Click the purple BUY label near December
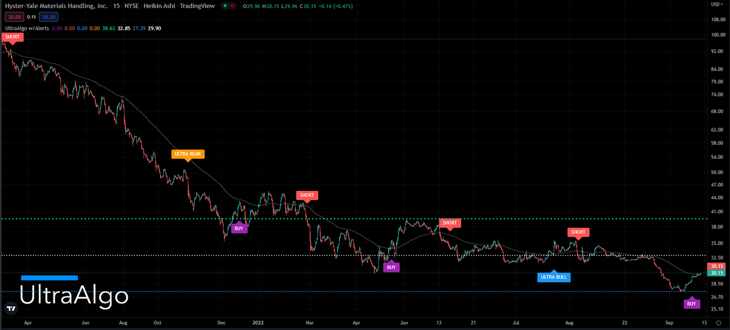 [240, 229]
